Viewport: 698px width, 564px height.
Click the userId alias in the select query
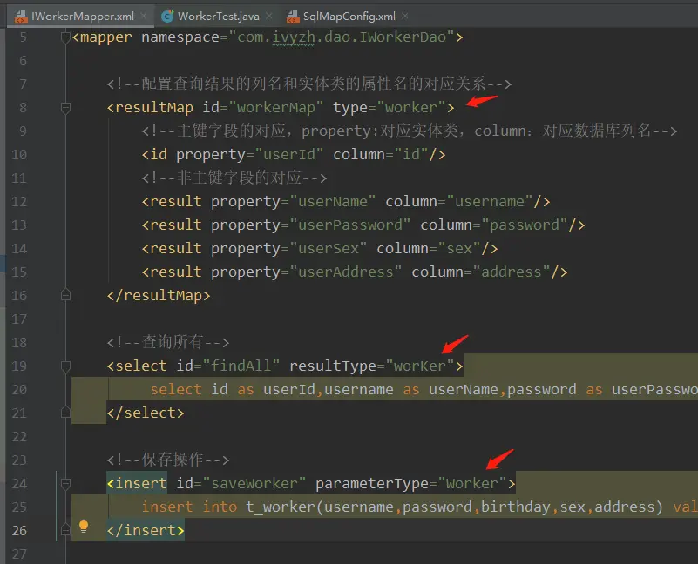pos(289,390)
